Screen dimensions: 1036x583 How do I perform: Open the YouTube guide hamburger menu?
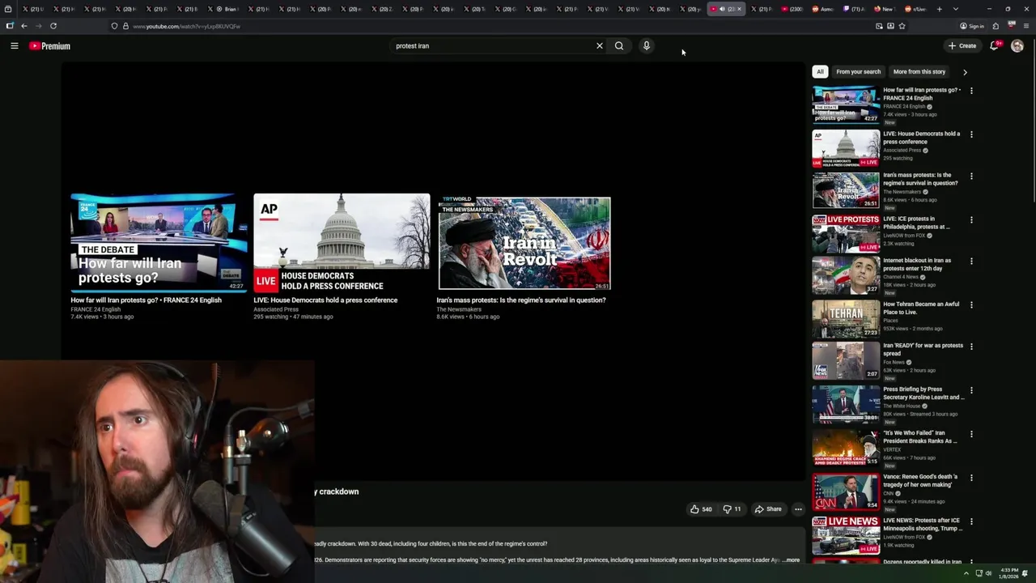14,46
